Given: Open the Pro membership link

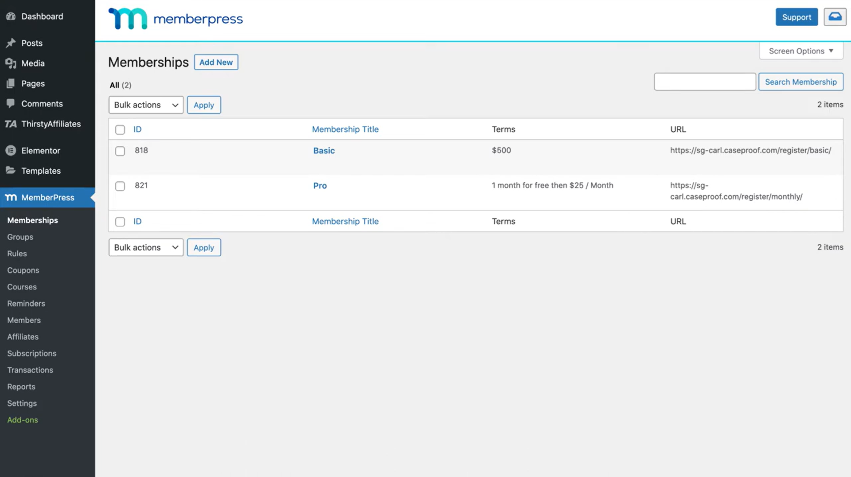Looking at the screenshot, I should (320, 186).
